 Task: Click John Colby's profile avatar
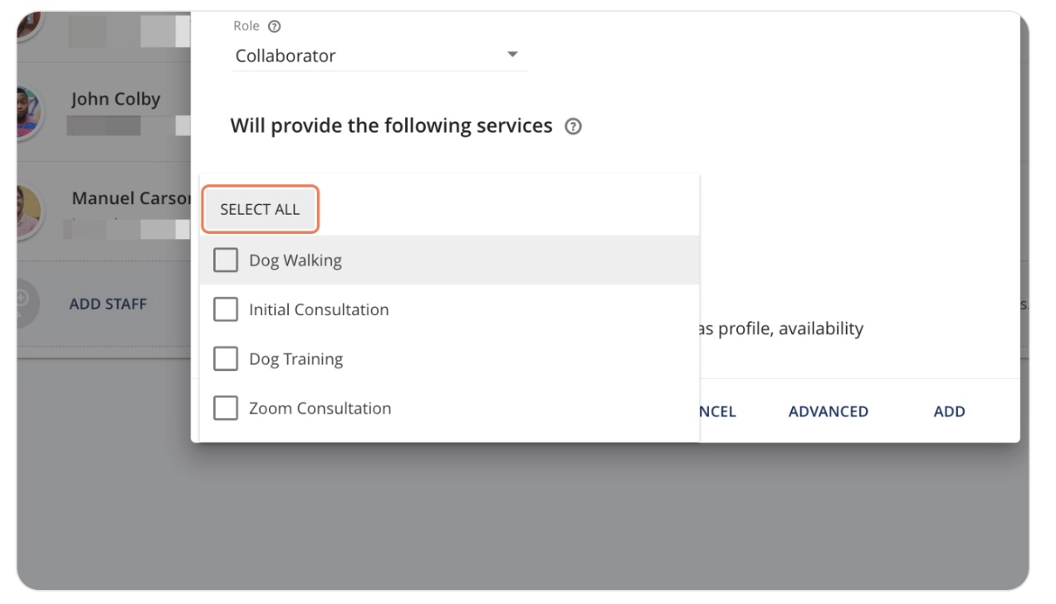point(27,112)
